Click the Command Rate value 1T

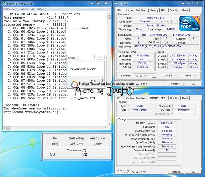pos(167,150)
